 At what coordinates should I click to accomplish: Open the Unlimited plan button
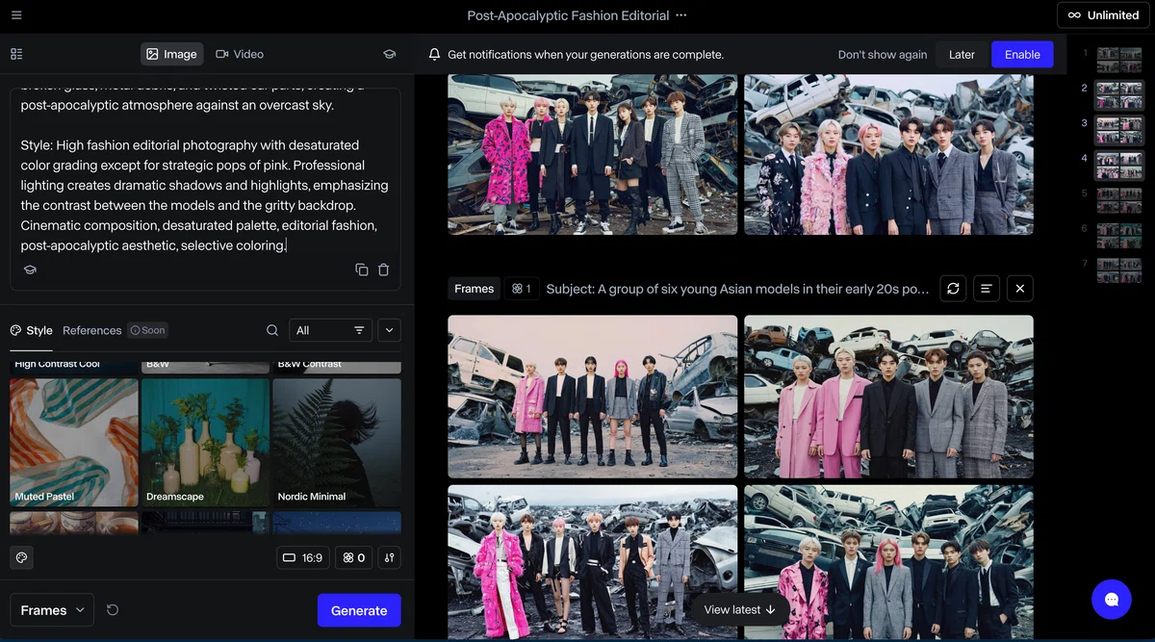[x=1103, y=15]
